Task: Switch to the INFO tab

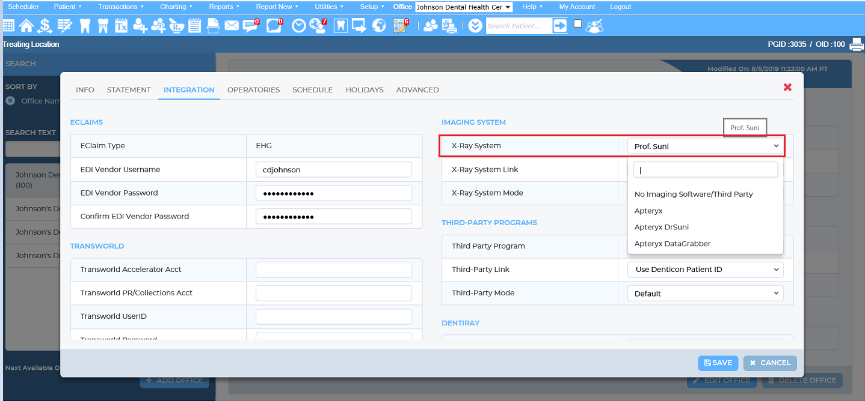Action: [85, 89]
